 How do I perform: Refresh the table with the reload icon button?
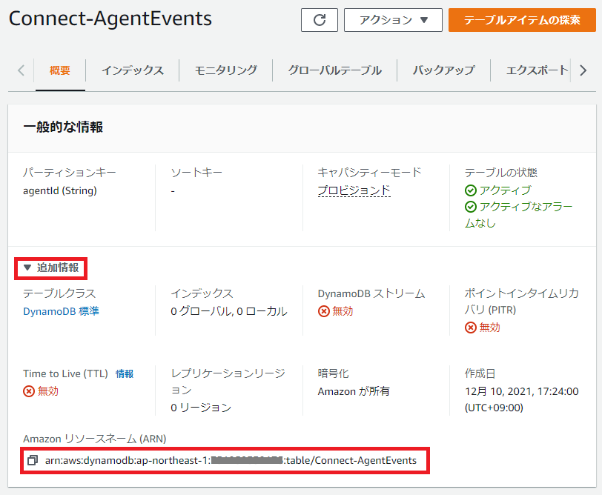320,20
